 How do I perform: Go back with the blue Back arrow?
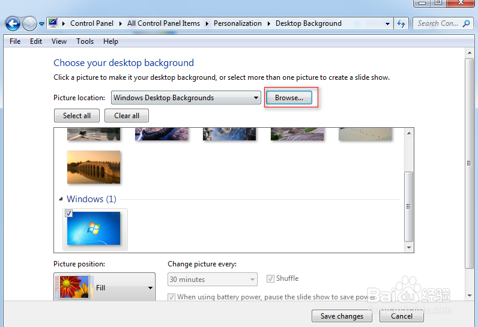pyautogui.click(x=13, y=23)
